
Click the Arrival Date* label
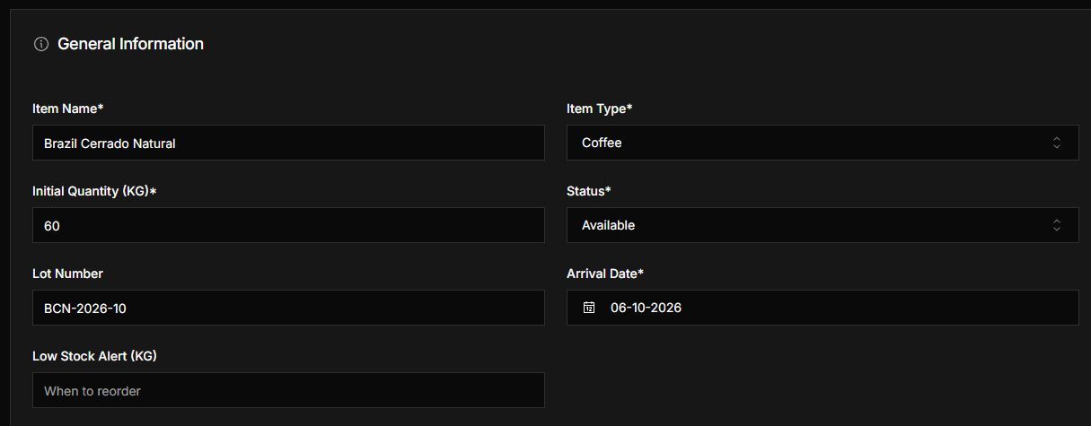pyautogui.click(x=605, y=274)
